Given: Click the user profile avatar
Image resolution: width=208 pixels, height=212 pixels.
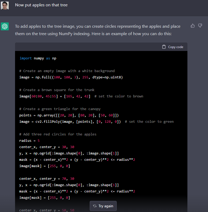Looking at the screenshot, I should click(x=5, y=5).
